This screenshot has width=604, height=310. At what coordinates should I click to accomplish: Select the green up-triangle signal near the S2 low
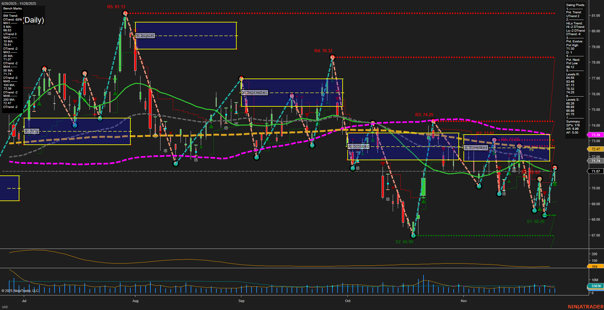(x=423, y=201)
